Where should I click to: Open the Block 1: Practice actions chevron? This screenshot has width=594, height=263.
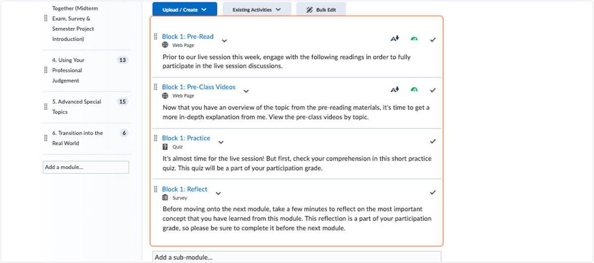221,142
